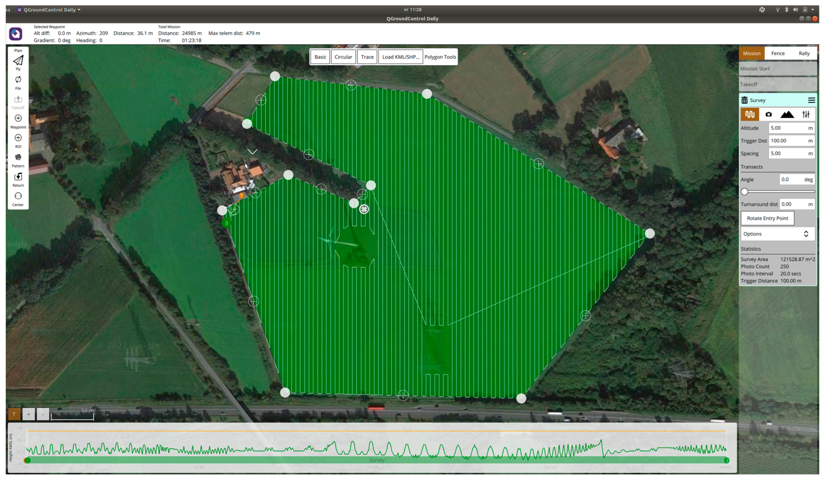Insert ROI from left toolbar
The image size is (826, 480).
pos(18,138)
